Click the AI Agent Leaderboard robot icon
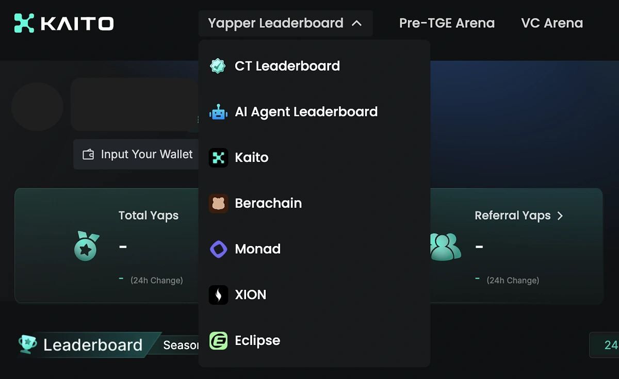Image resolution: width=619 pixels, height=379 pixels. pyautogui.click(x=218, y=111)
